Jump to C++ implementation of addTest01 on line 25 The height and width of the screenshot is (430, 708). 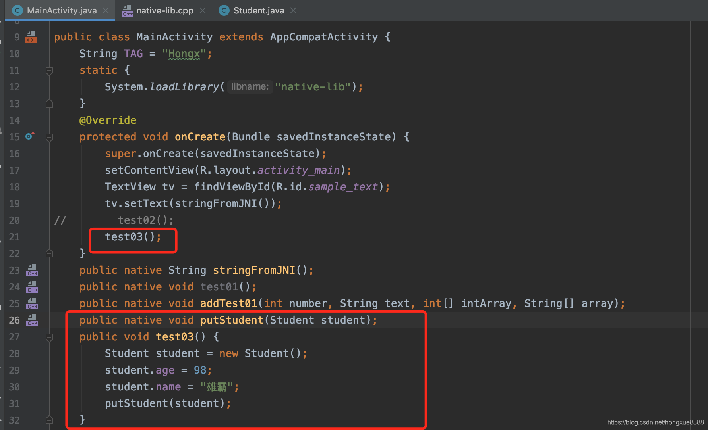[32, 303]
